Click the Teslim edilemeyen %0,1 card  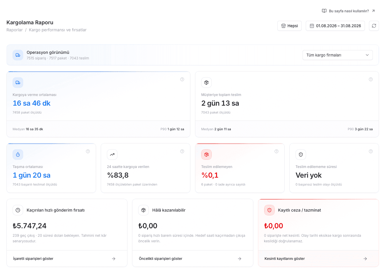click(240, 168)
